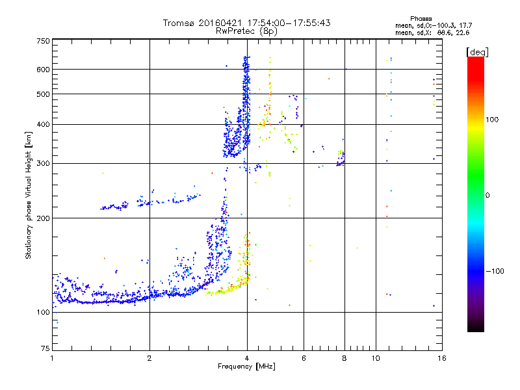Click the "0" label beside the color bar
Viewport: 520px width, 390px height.
(487, 196)
